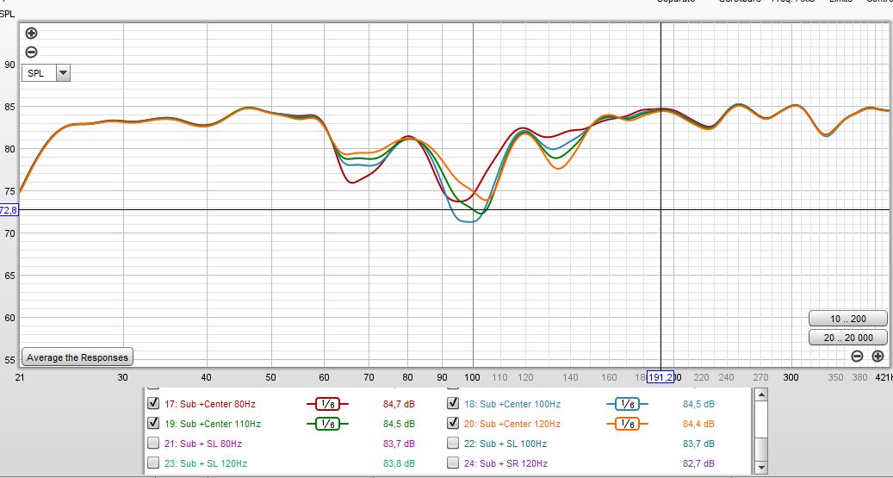893x478 pixels.
Task: Click label 24: Sub + SR 120Hz
Action: pos(505,463)
